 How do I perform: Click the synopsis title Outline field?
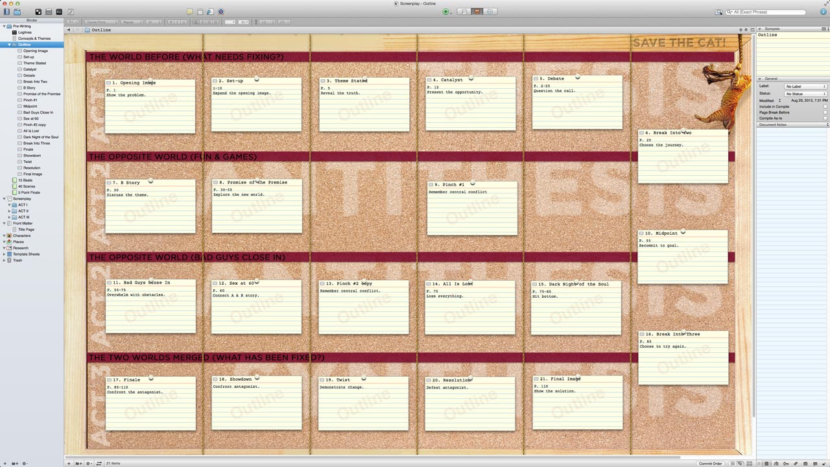(792, 35)
